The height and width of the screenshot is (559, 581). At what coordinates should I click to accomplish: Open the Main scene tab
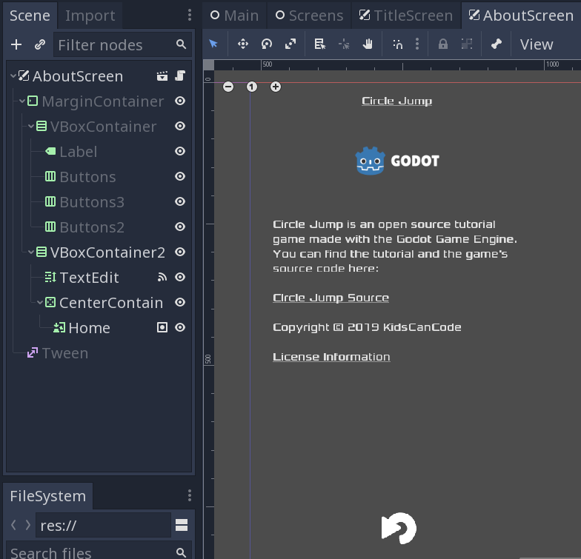[x=234, y=16]
